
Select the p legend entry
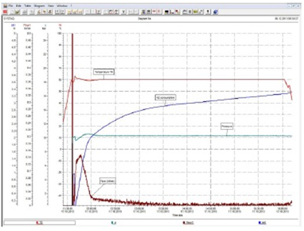[x=114, y=223]
